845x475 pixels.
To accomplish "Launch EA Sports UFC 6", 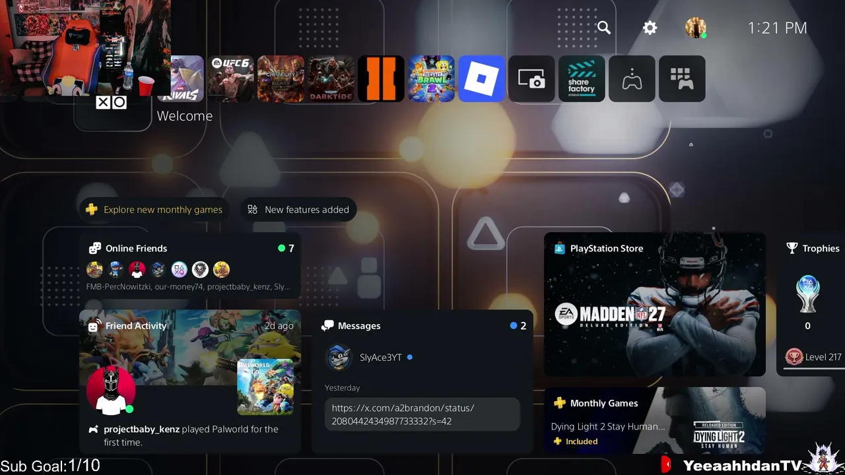I will [x=230, y=79].
